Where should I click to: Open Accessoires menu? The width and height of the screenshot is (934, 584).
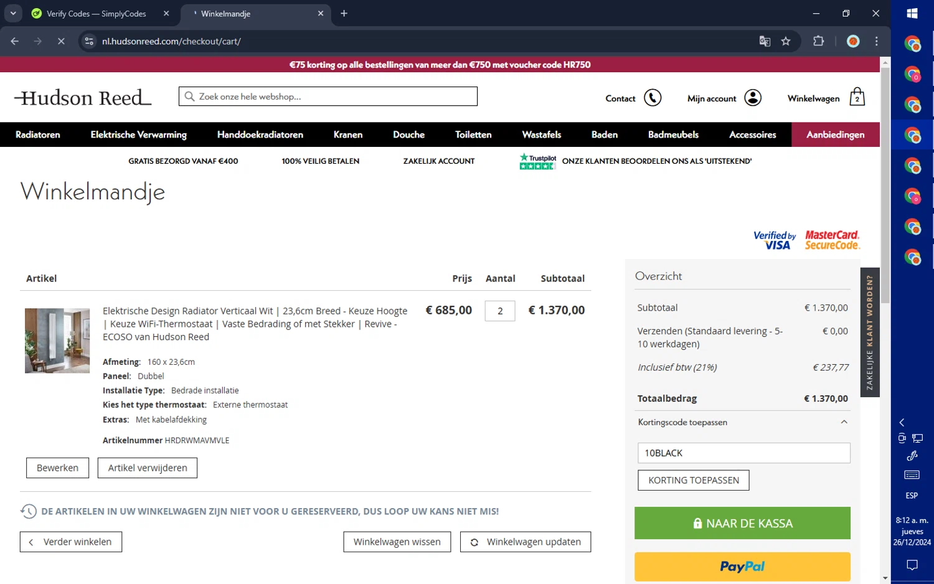tap(753, 134)
